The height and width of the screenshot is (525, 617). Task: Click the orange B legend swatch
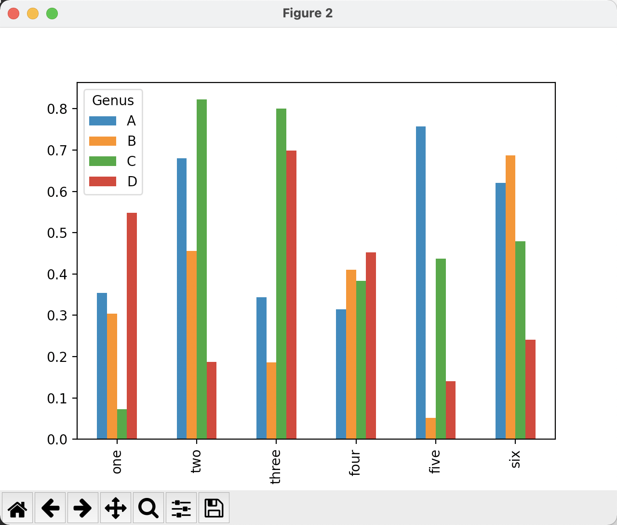pos(103,141)
